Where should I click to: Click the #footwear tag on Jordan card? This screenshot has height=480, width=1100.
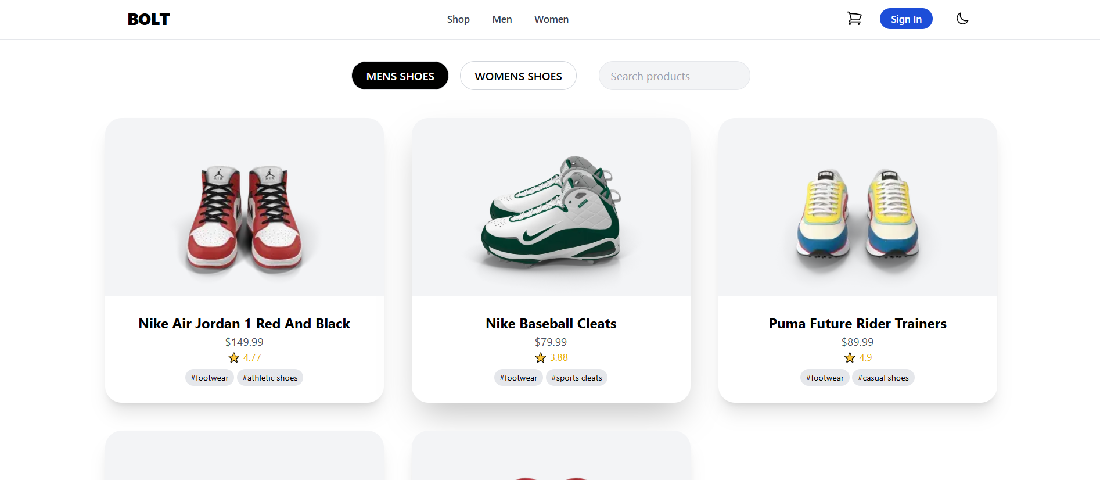pyautogui.click(x=209, y=377)
